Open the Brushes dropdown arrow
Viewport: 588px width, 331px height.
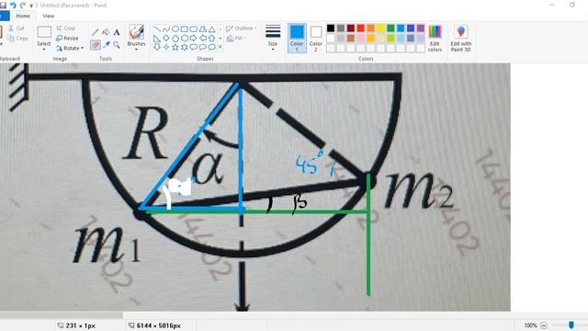136,49
